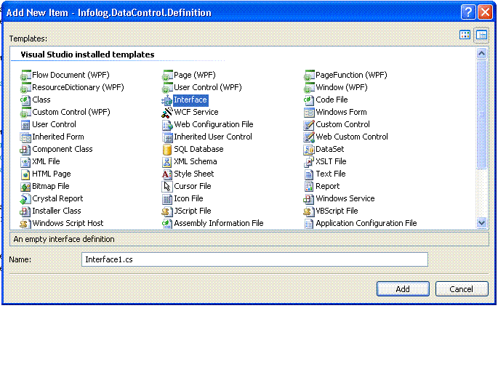Pick the Installer Class icon
Screen dimensions: 498x372
25,211
